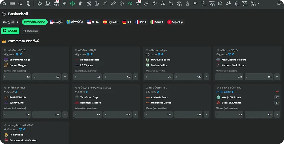This screenshot has height=144, width=284.
Task: Select the checkered racing flag icon
Action: coord(196,4)
